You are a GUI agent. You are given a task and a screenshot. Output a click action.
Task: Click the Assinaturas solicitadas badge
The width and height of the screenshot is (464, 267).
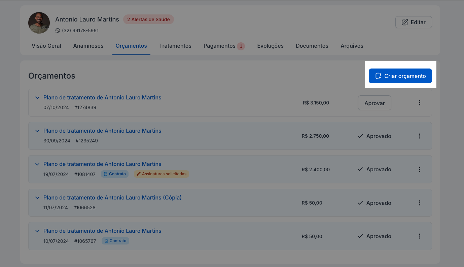click(x=162, y=174)
